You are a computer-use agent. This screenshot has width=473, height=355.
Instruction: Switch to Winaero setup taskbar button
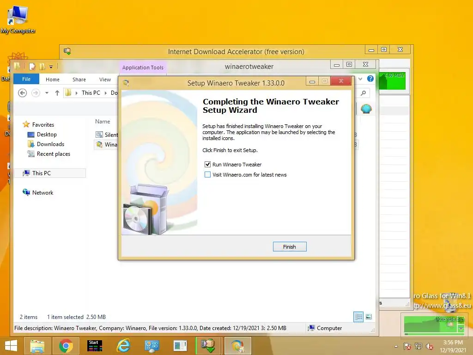237,346
